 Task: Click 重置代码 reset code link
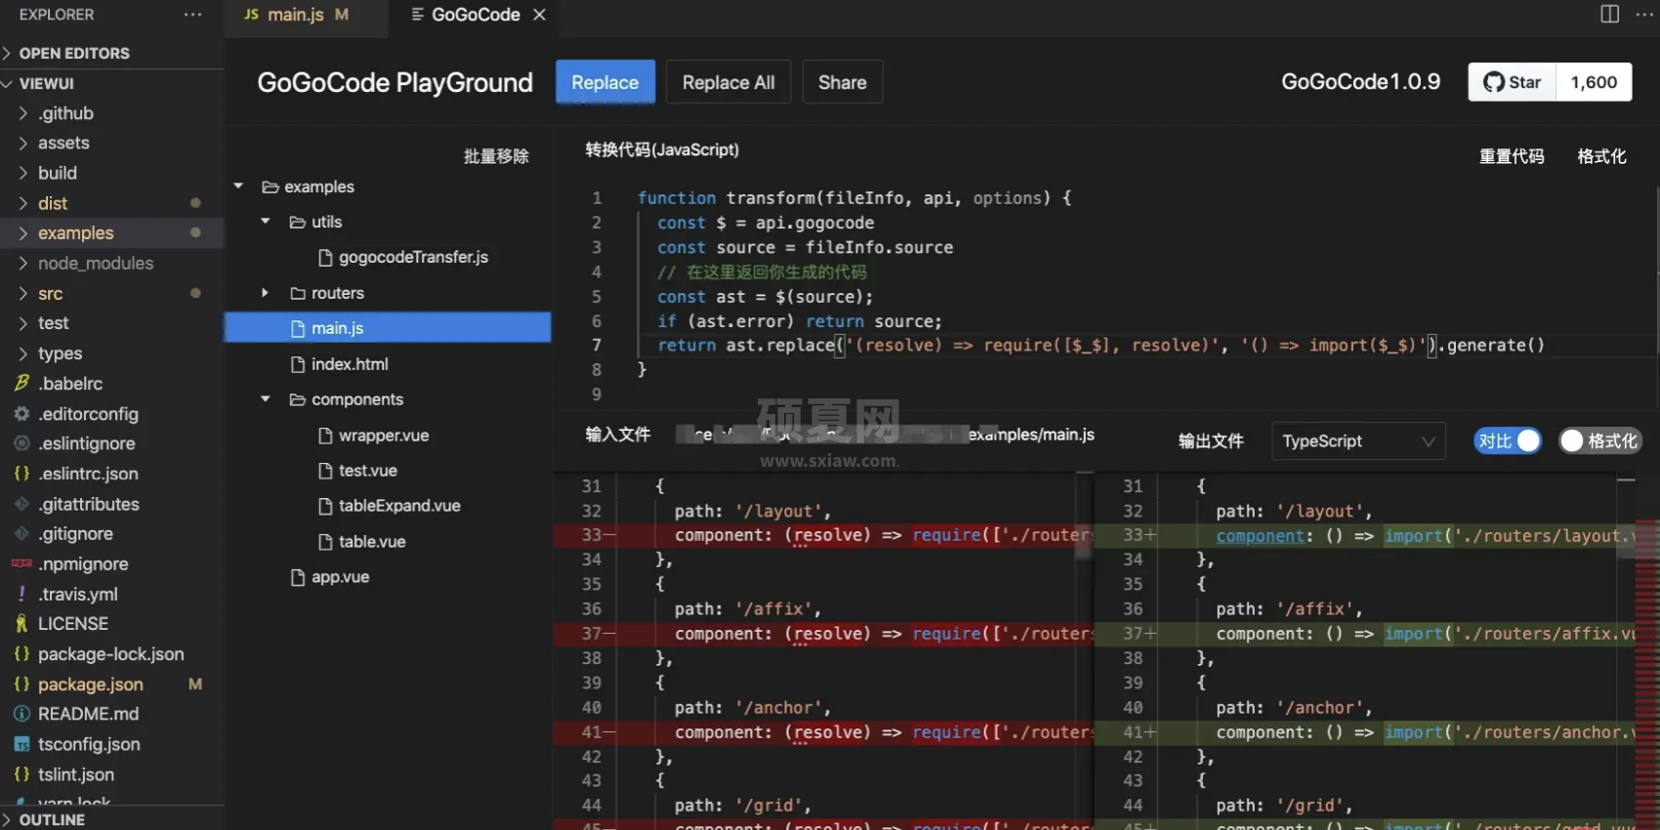point(1512,156)
